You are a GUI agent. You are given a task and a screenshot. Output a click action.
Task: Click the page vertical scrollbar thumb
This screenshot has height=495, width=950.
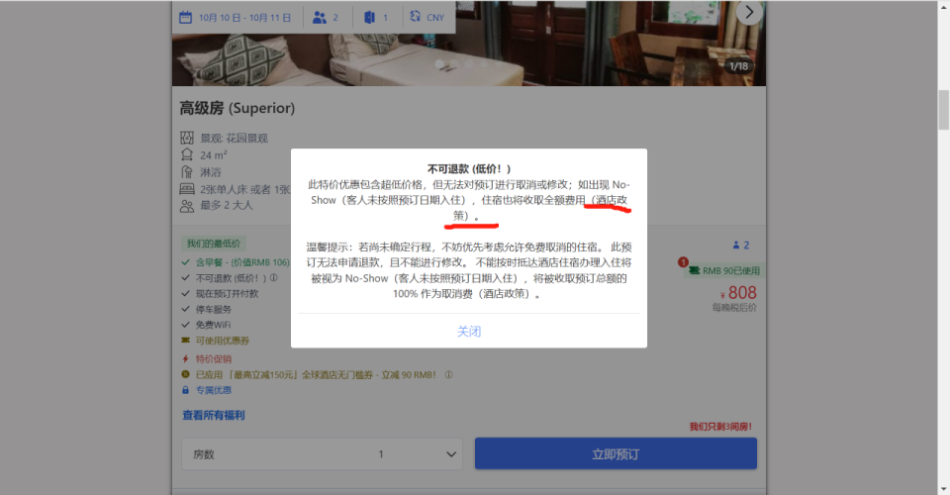tap(943, 109)
